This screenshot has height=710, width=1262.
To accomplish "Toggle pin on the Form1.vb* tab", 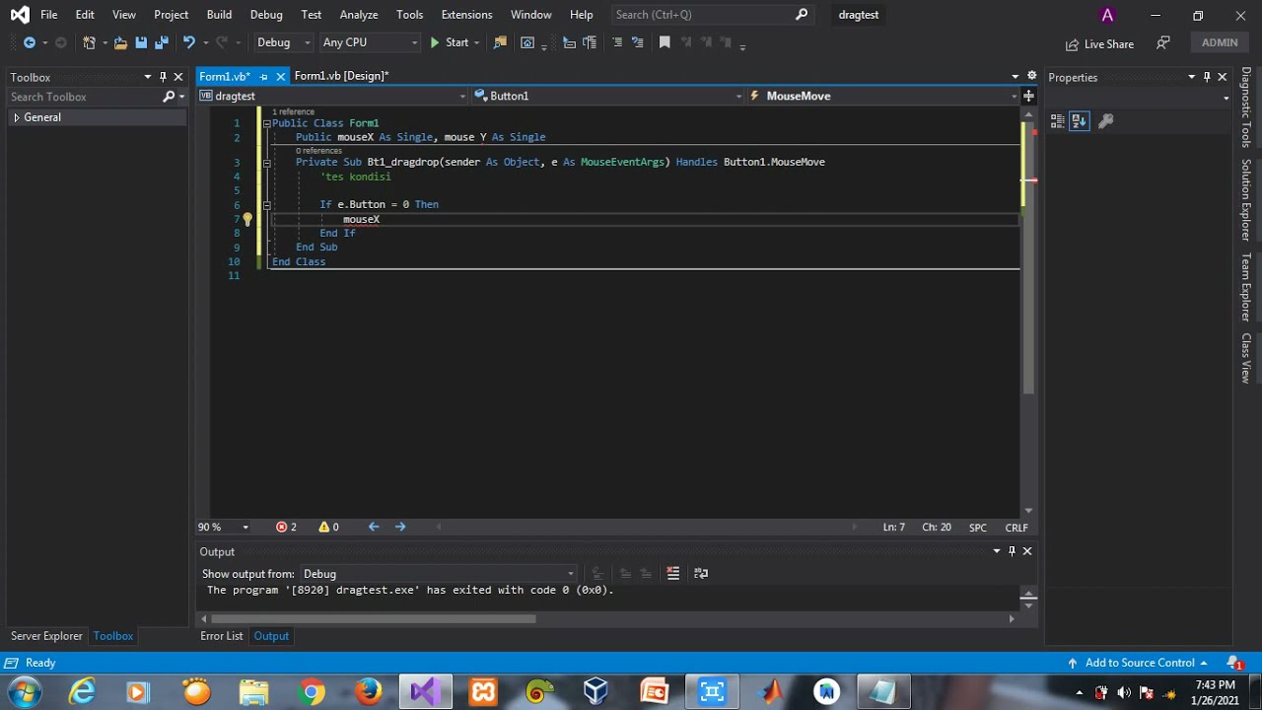I will point(263,76).
